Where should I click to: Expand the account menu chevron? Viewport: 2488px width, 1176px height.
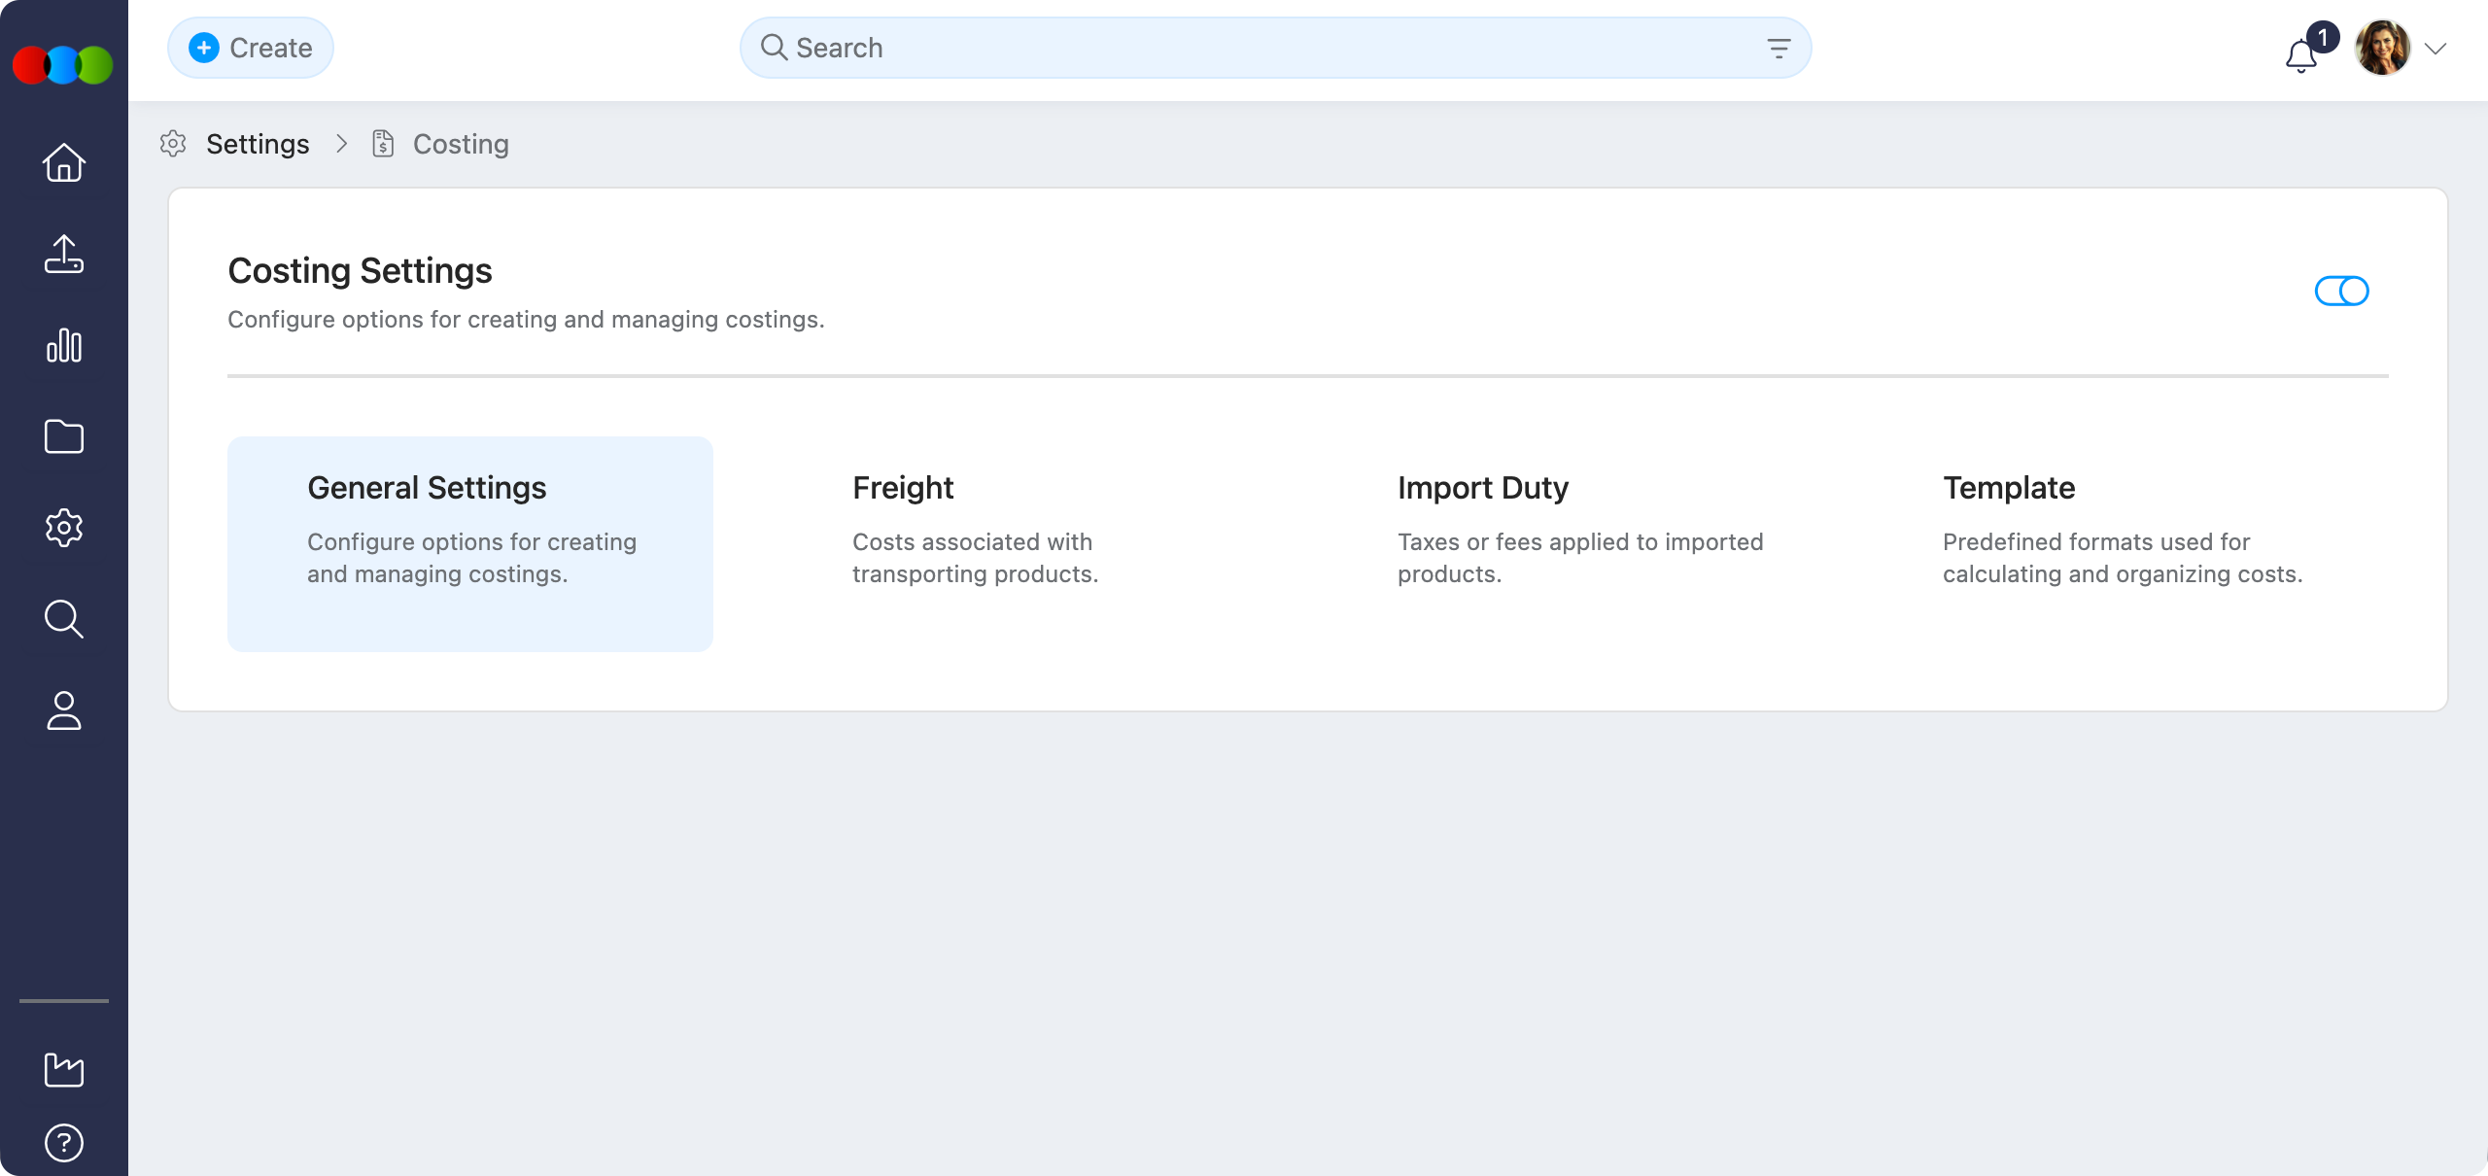2435,49
